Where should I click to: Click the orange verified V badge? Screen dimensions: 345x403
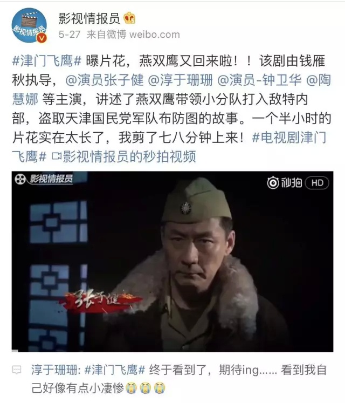click(42, 38)
